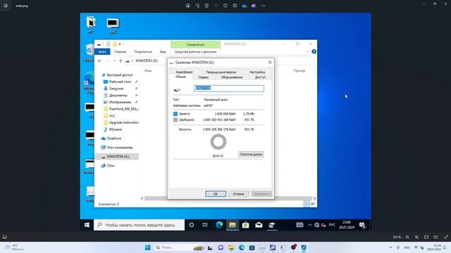
Task: Open touch keyboard icon on Windows 10 taskbar
Action: click(x=299, y=225)
